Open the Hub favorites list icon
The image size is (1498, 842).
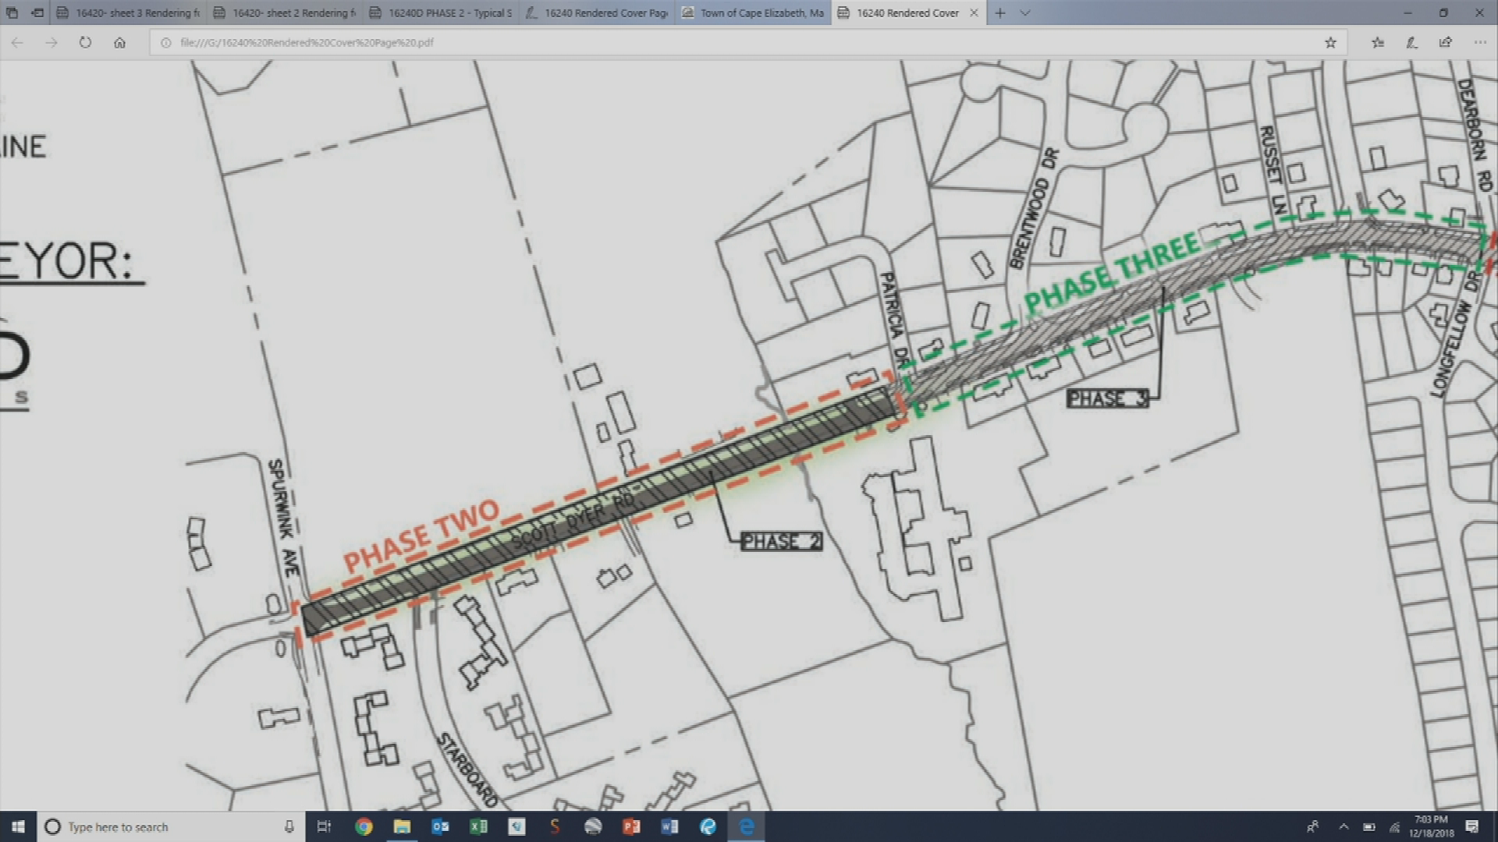pos(1377,43)
